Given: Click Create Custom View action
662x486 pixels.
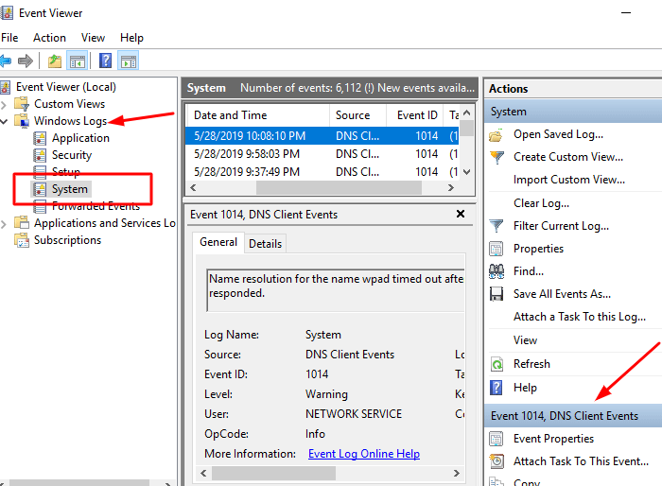Looking at the screenshot, I should click(567, 157).
